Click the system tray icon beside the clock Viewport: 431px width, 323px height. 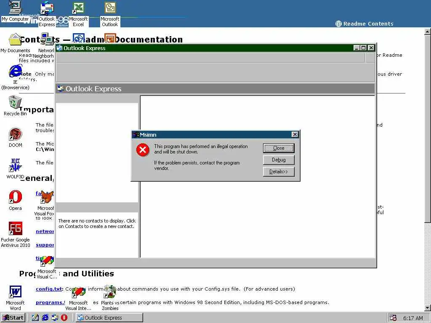coord(393,318)
